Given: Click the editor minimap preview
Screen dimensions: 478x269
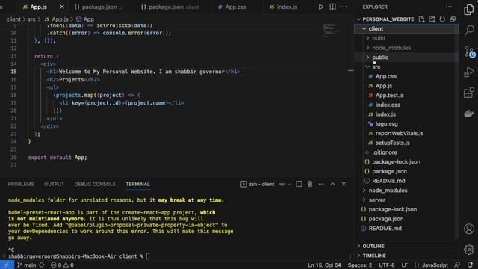Looking at the screenshot, I should pyautogui.click(x=331, y=31).
